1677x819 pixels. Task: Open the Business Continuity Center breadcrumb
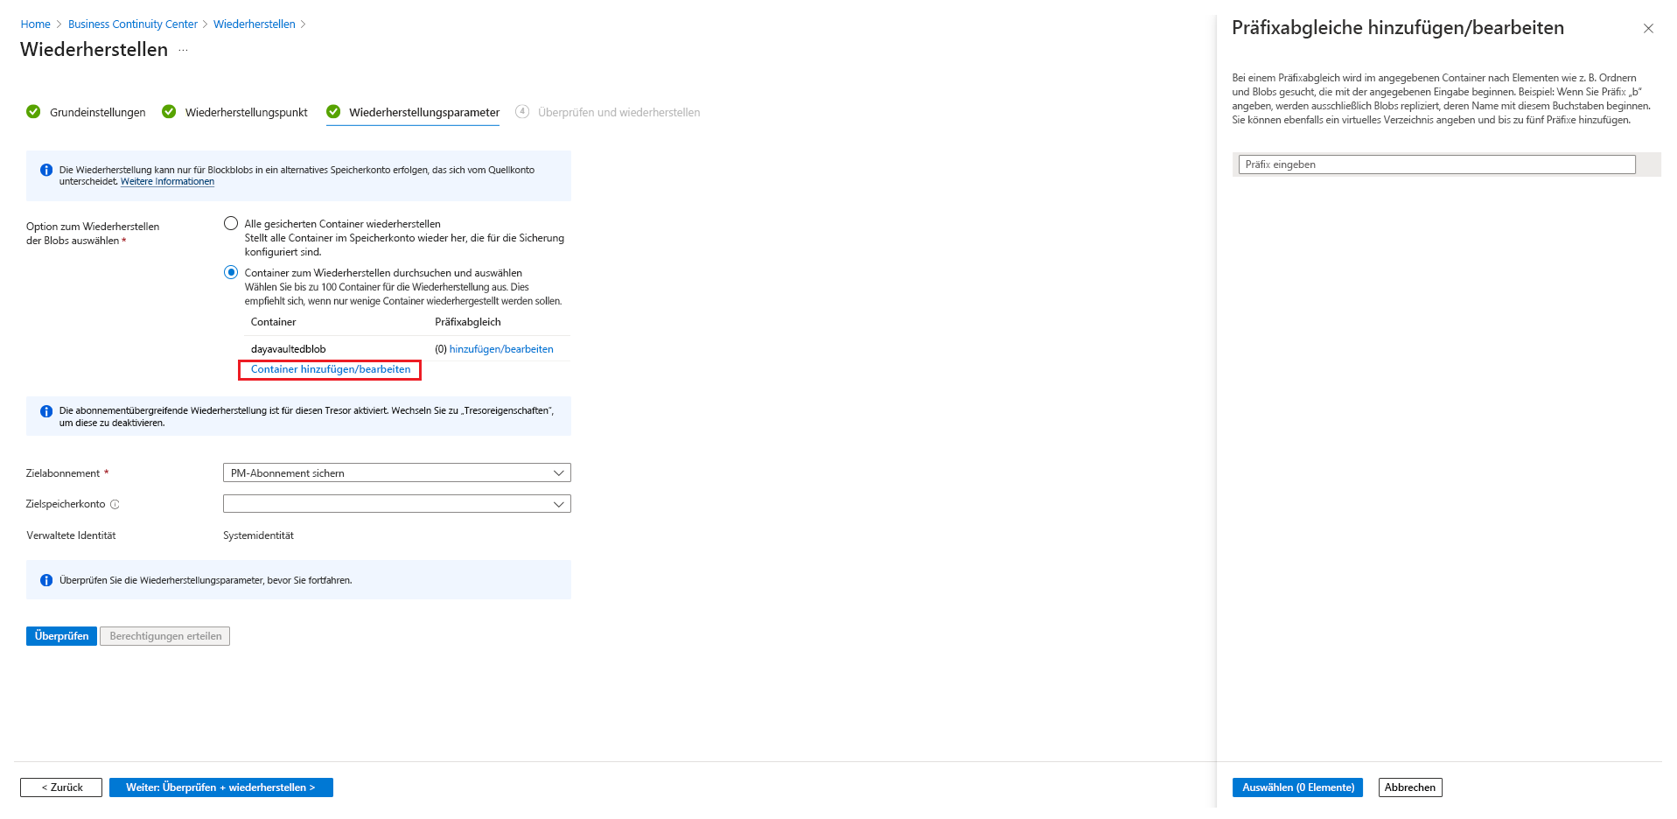click(x=132, y=24)
